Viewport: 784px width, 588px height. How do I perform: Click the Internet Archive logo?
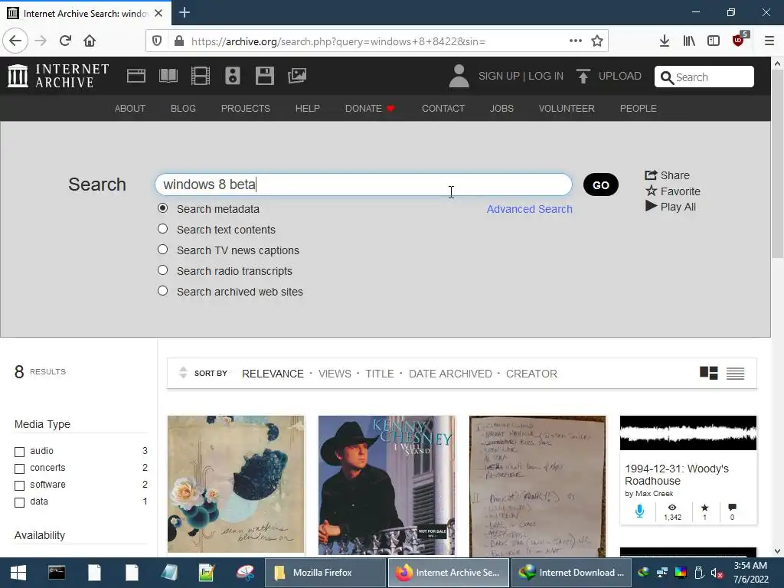58,76
